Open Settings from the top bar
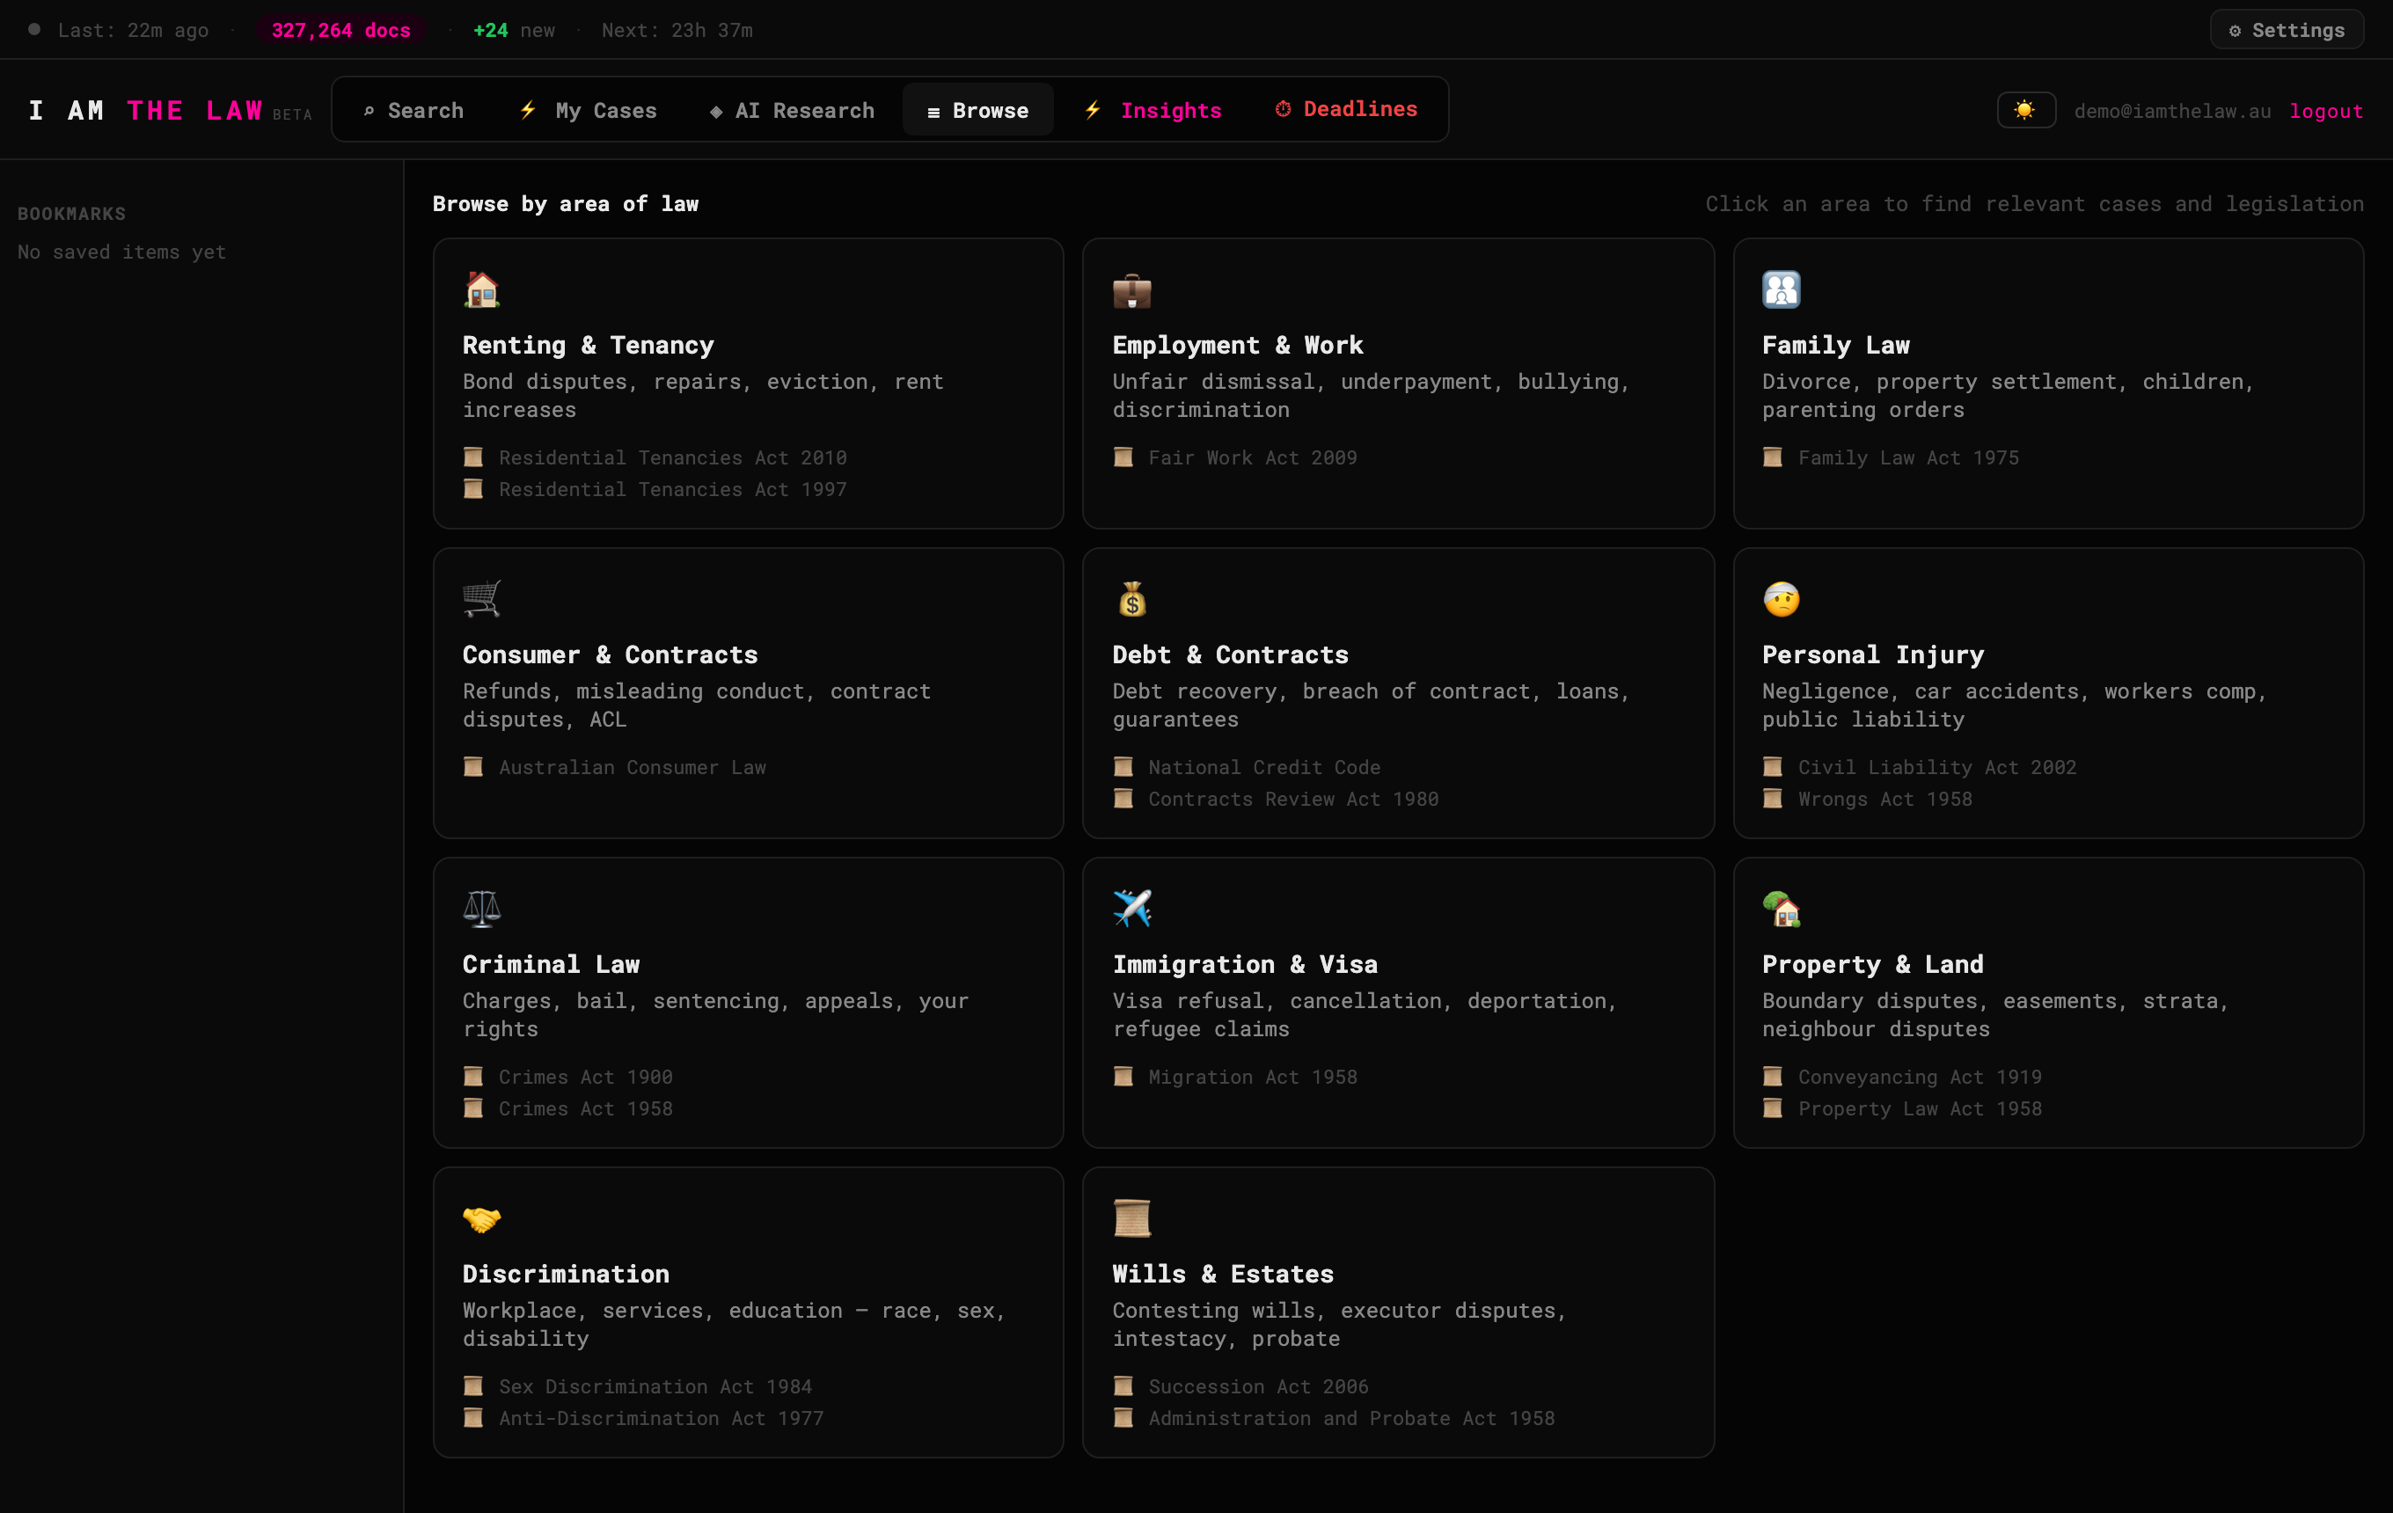The height and width of the screenshot is (1513, 2393). (2287, 30)
